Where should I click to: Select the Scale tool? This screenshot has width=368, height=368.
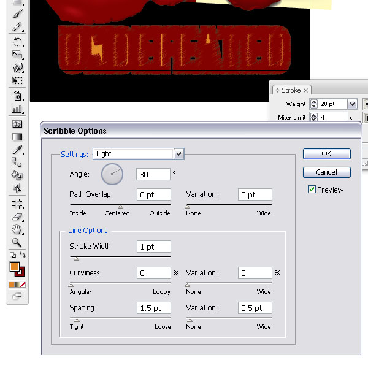coord(17,55)
